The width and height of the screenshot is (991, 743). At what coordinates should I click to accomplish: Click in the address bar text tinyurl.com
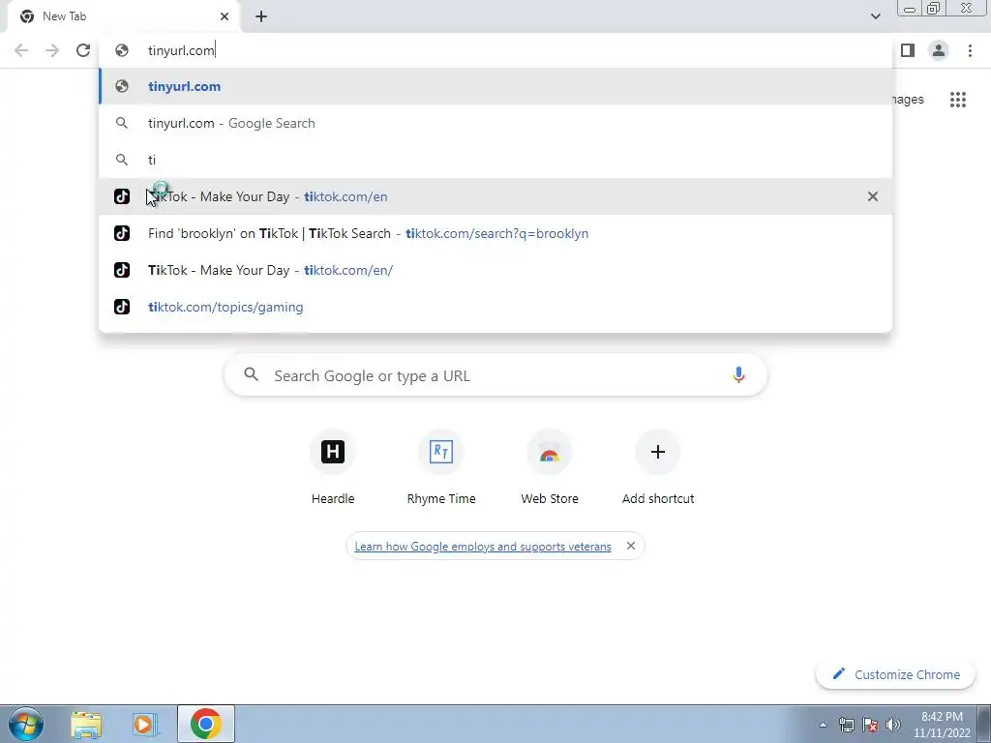click(181, 50)
